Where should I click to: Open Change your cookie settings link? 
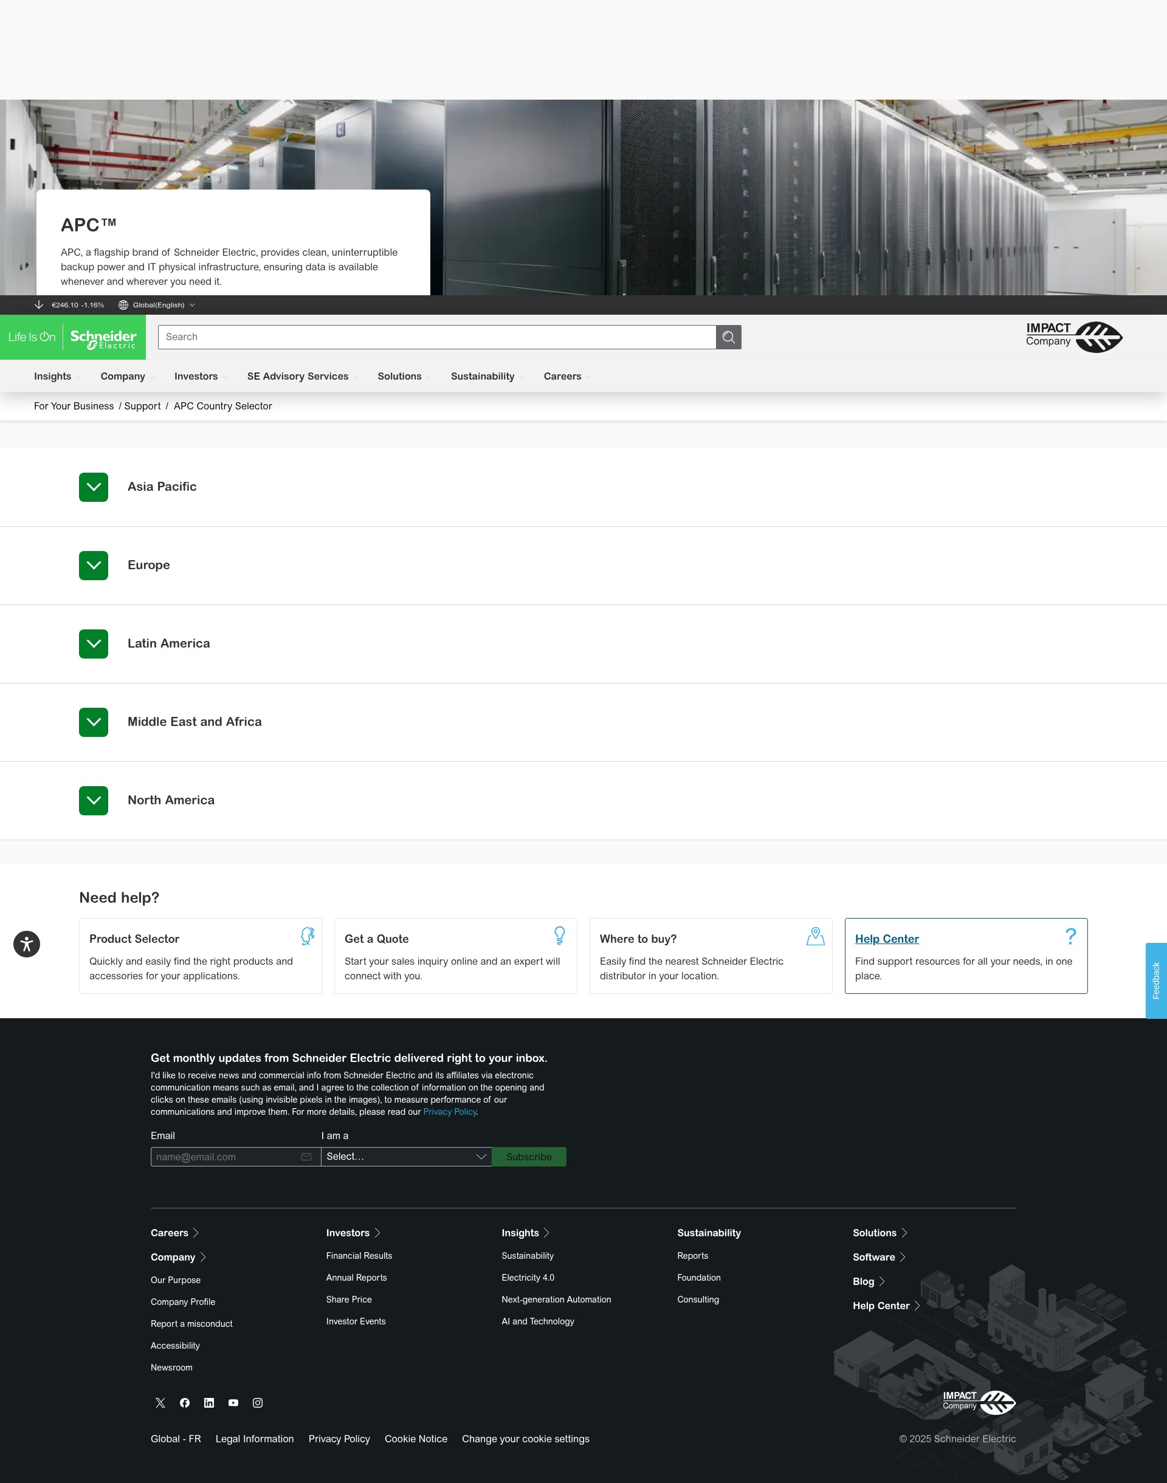click(x=525, y=1439)
